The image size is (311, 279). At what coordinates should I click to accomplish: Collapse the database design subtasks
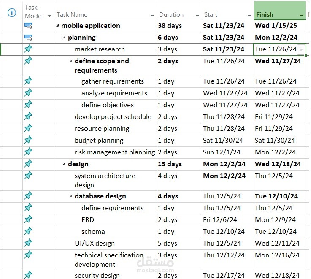click(x=71, y=196)
